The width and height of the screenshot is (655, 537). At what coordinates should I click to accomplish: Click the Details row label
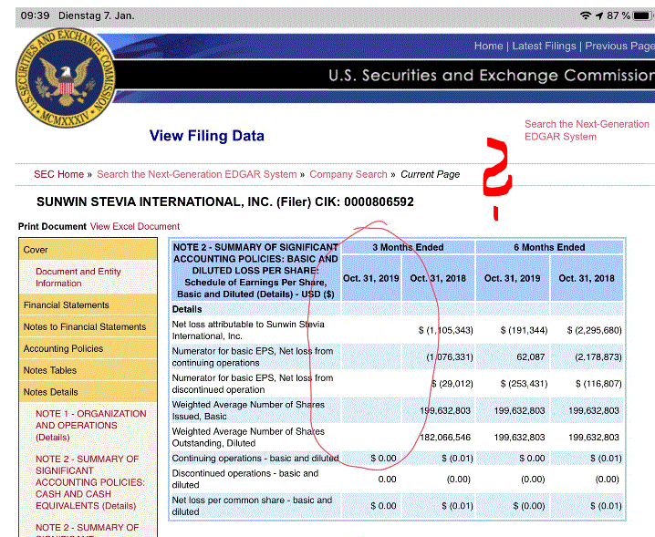pyautogui.click(x=187, y=309)
